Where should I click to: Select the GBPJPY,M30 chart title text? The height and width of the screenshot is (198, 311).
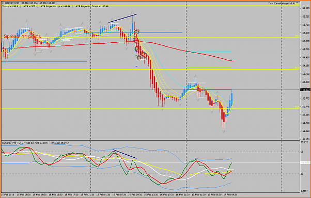[x=11, y=3]
